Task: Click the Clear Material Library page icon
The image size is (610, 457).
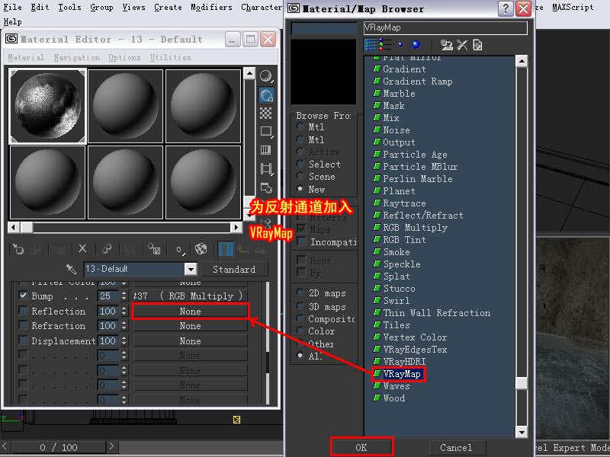Action: 477,45
